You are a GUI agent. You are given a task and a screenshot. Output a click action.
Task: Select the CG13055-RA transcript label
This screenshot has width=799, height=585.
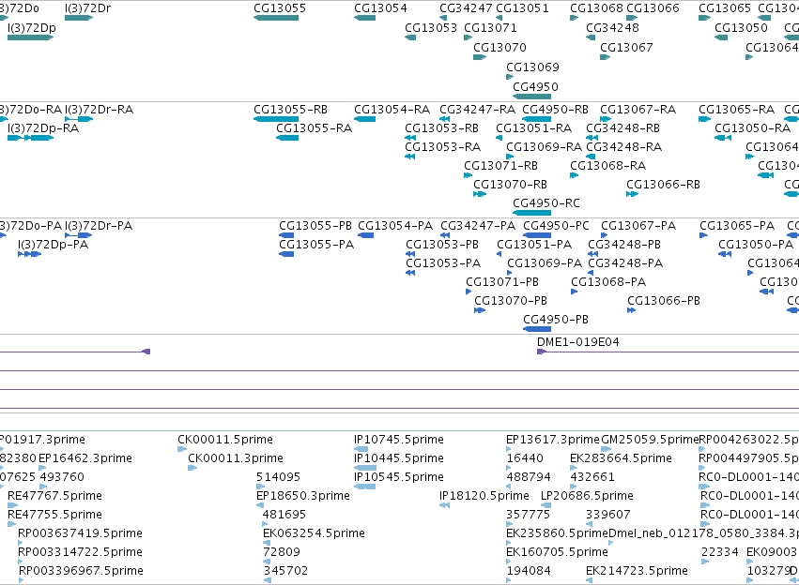pyautogui.click(x=314, y=128)
